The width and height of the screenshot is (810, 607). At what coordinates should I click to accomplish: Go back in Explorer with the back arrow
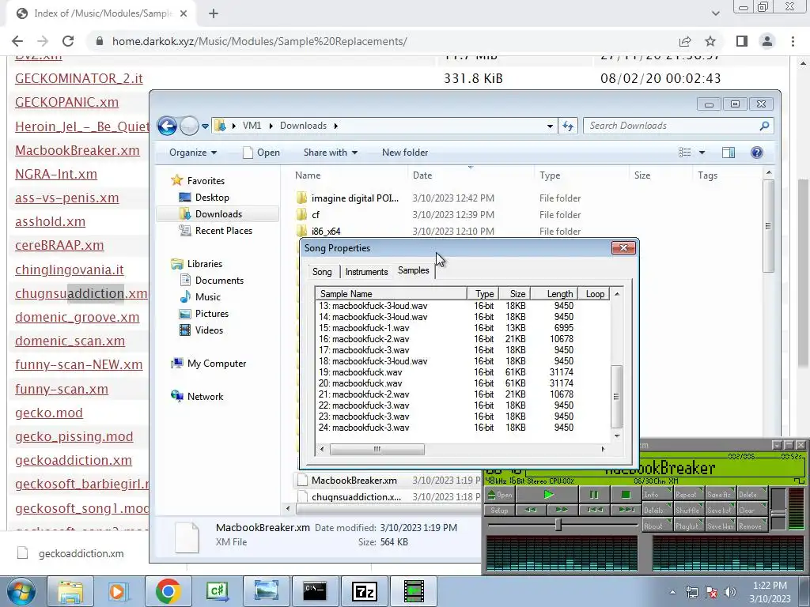point(168,126)
